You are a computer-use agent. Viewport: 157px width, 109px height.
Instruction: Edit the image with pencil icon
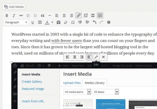(x=96, y=57)
